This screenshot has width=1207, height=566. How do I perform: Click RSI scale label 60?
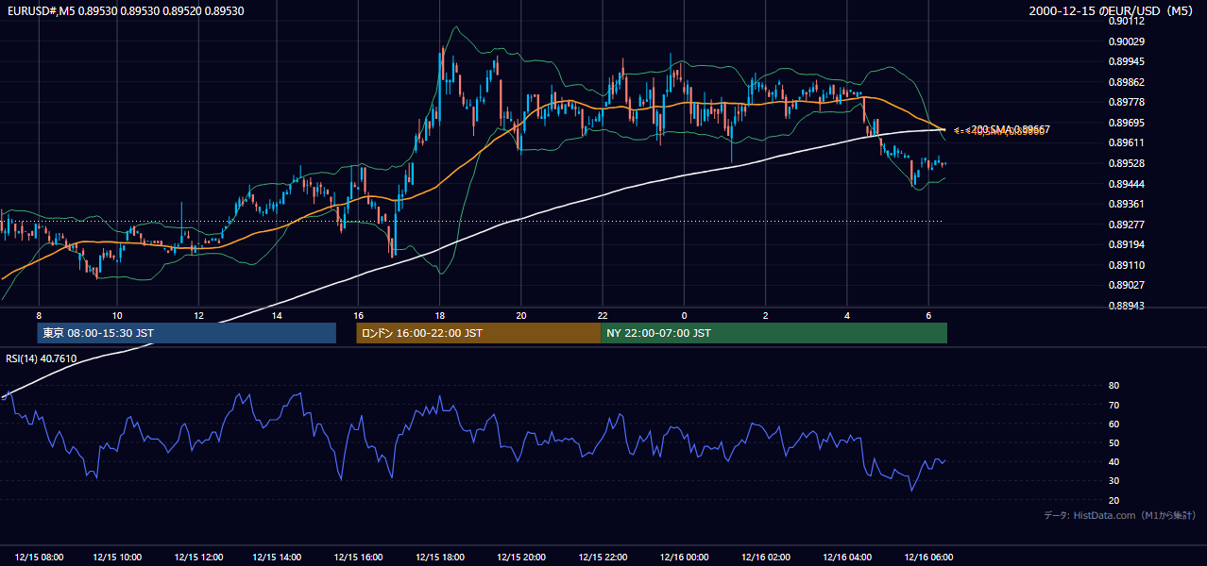tap(1113, 424)
